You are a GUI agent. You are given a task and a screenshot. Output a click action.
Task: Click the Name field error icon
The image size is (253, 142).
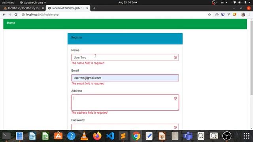(x=175, y=58)
